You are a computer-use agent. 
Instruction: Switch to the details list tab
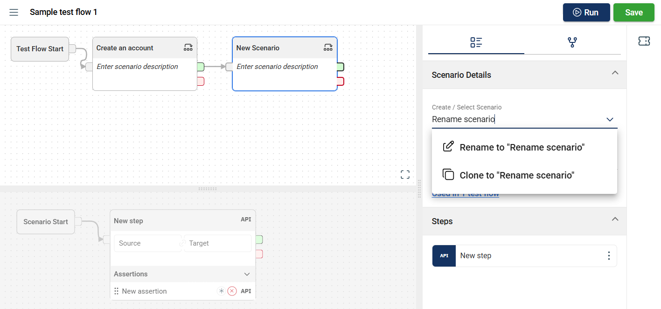pos(476,42)
